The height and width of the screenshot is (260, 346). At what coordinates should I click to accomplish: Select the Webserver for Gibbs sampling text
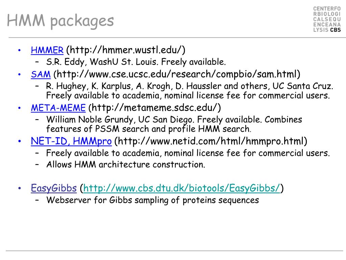coord(152,200)
